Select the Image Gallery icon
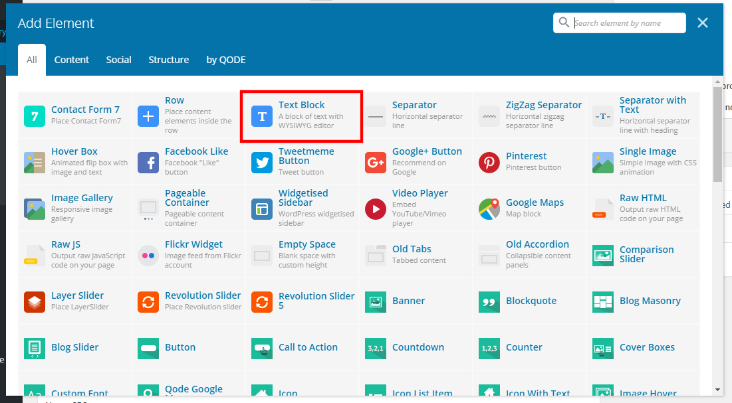Image resolution: width=732 pixels, height=403 pixels. click(x=35, y=209)
